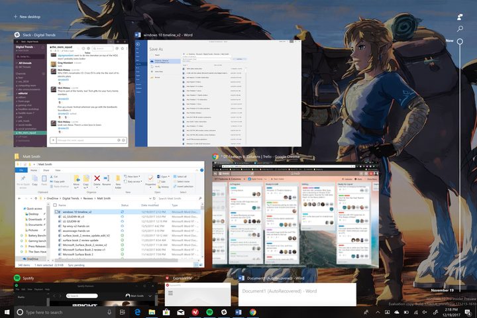This screenshot has width=477, height=318.
Task: Open the Mail app from the taskbar
Action: 181,312
